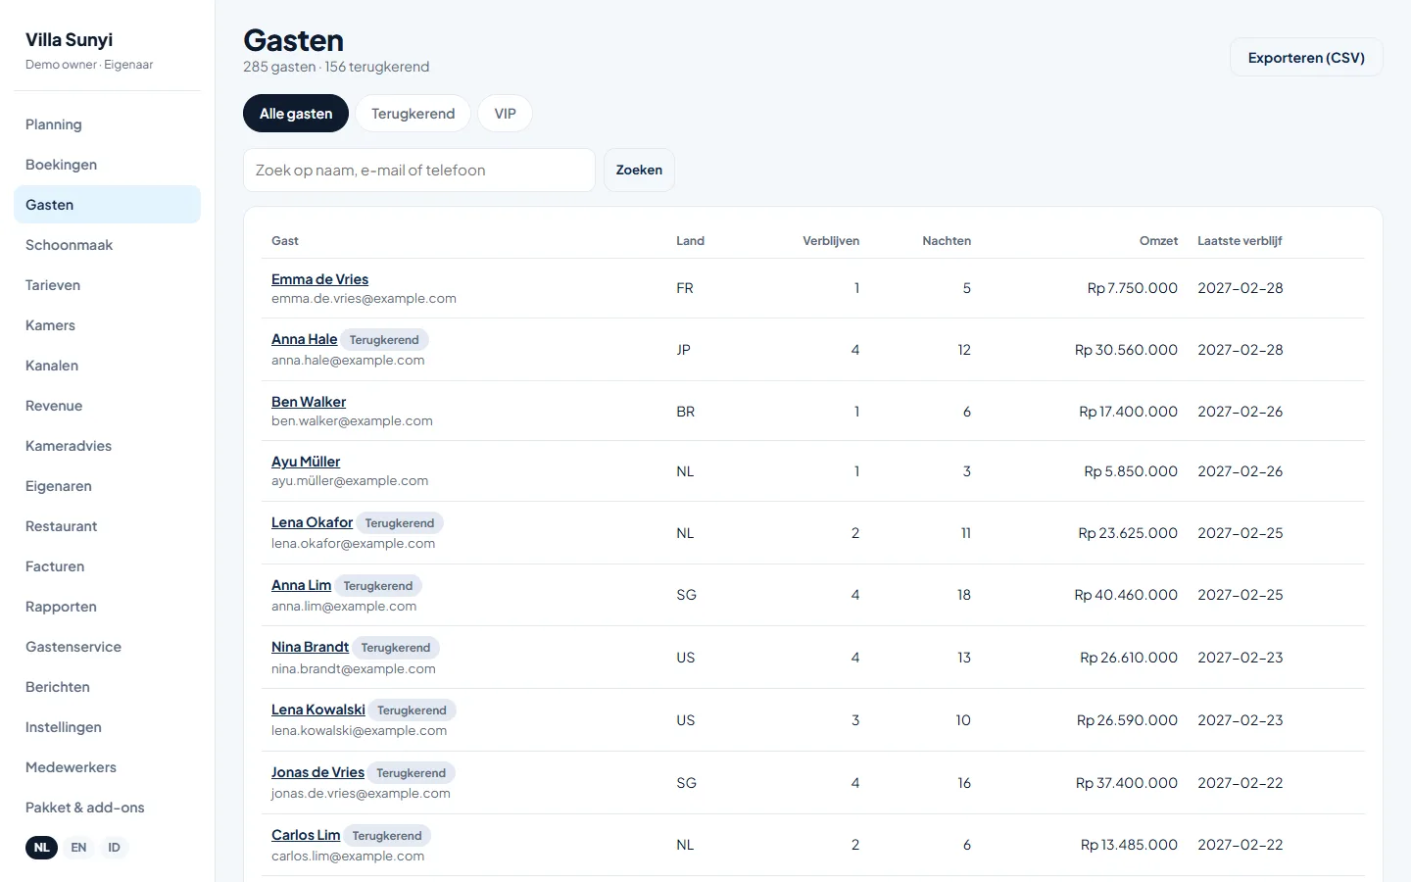Navigate to Kanalen

(x=107, y=366)
